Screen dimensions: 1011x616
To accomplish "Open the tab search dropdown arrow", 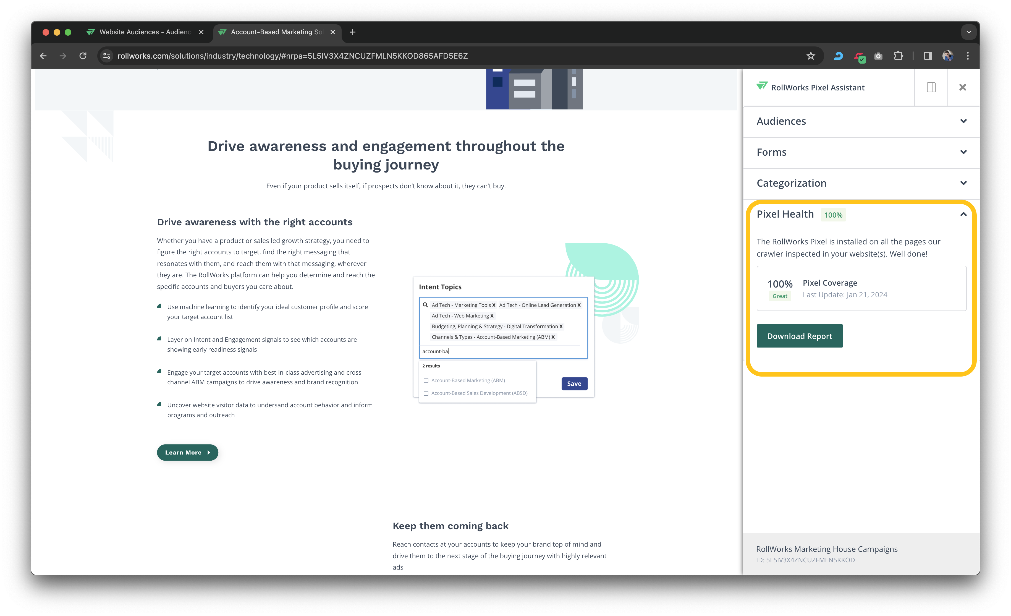I will coord(969,32).
